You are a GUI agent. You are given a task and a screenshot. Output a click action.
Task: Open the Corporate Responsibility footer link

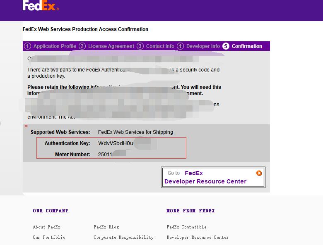124,237
